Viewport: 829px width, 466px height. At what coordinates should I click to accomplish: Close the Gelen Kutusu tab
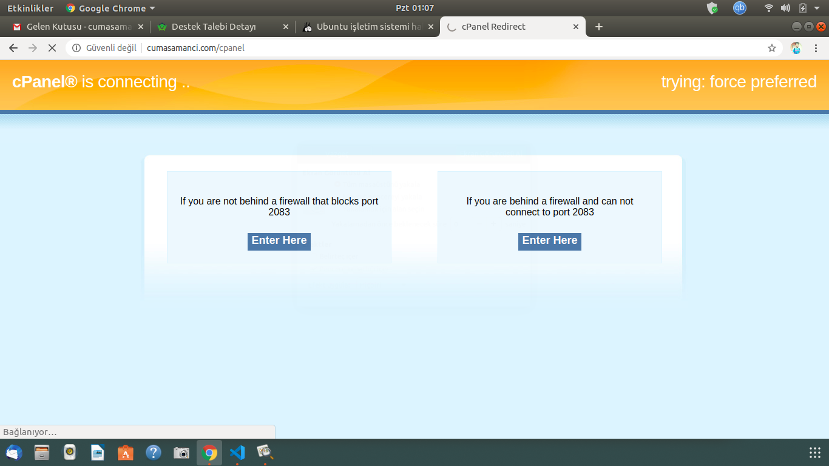tap(141, 27)
